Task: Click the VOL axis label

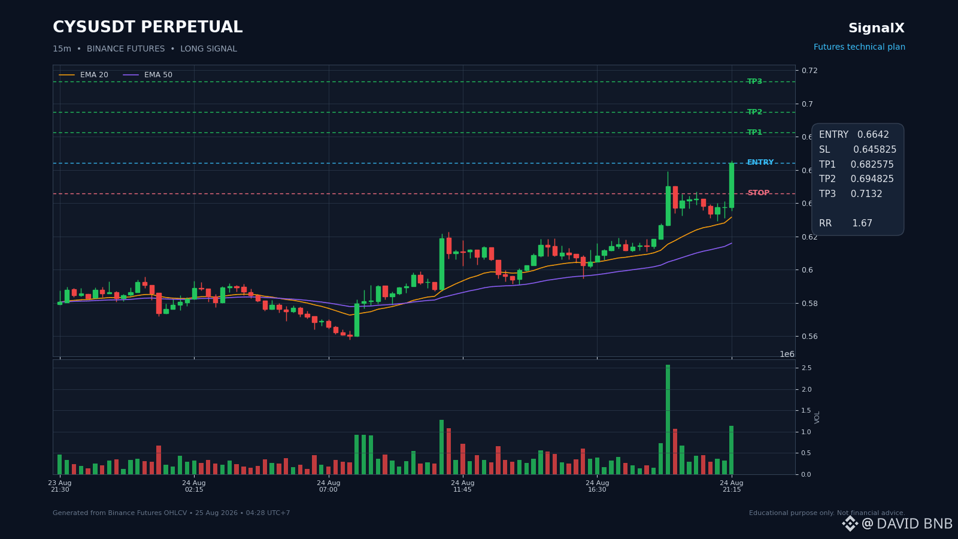Action: tap(817, 417)
